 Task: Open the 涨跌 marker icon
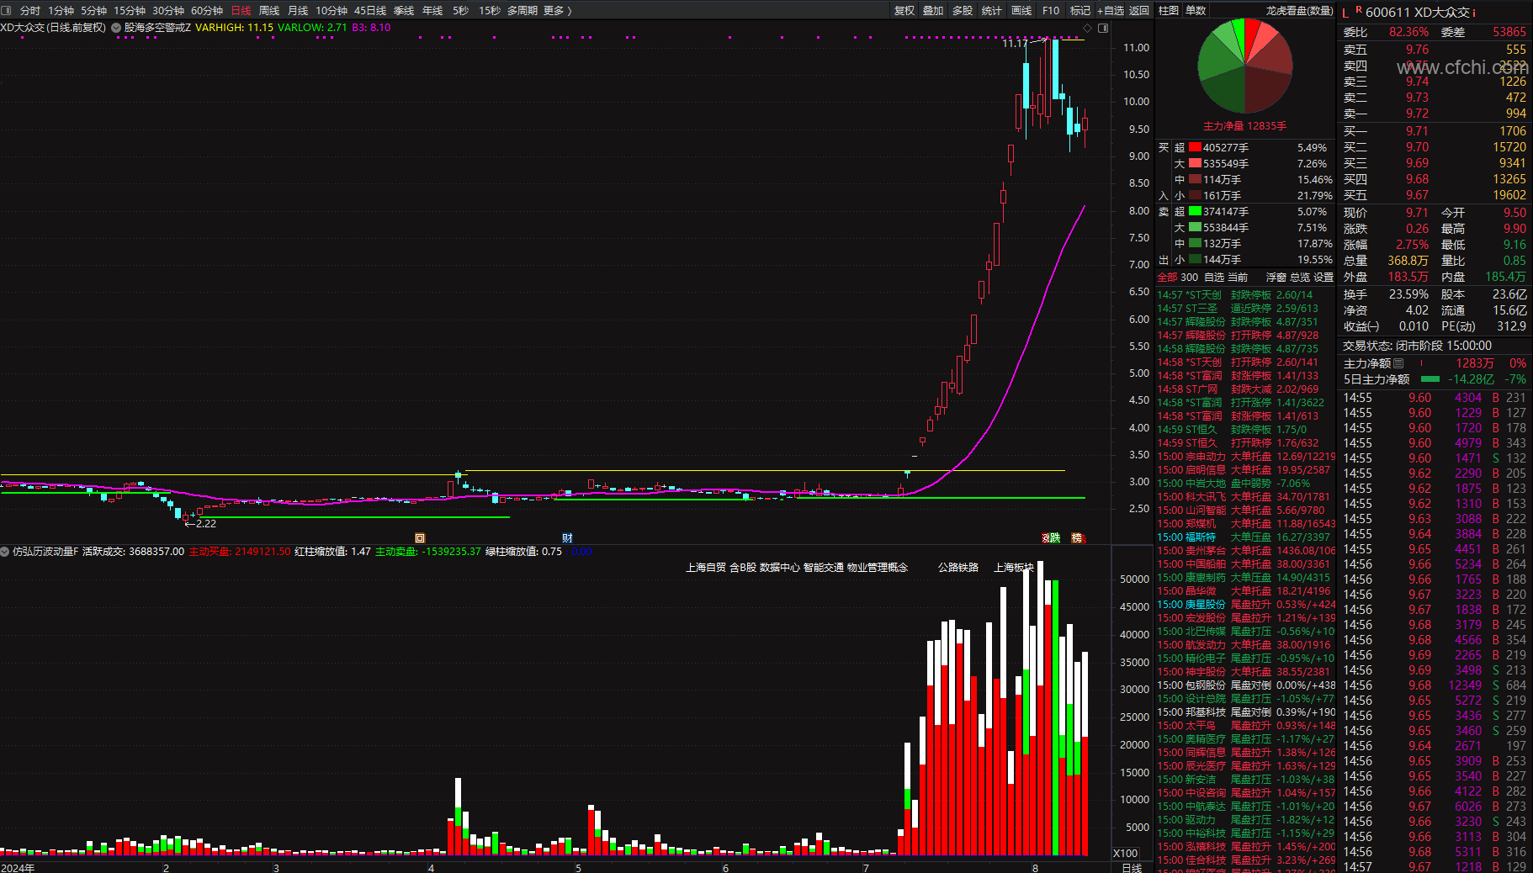point(1052,538)
